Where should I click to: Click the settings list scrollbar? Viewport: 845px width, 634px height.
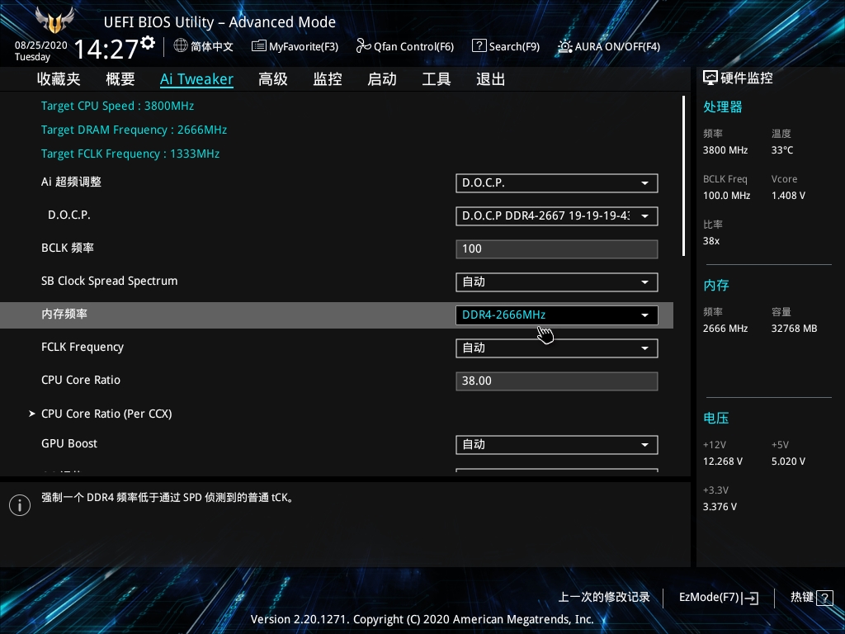683,176
